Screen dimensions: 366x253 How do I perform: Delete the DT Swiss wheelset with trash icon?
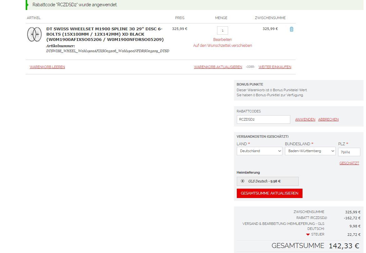292,29
